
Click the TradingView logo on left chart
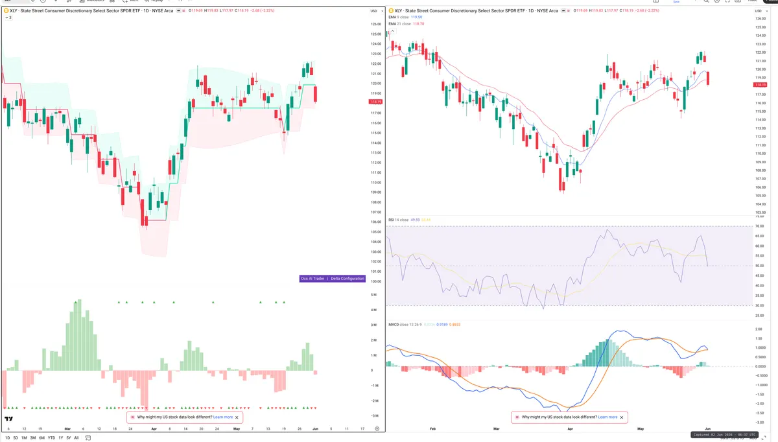pos(10,420)
